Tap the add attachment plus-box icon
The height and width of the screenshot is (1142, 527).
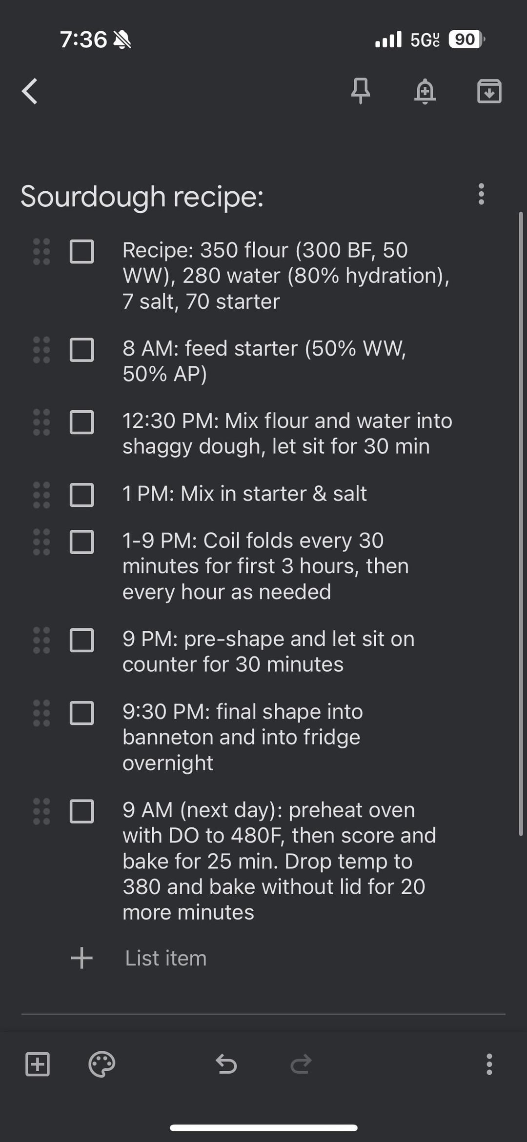click(x=38, y=1064)
